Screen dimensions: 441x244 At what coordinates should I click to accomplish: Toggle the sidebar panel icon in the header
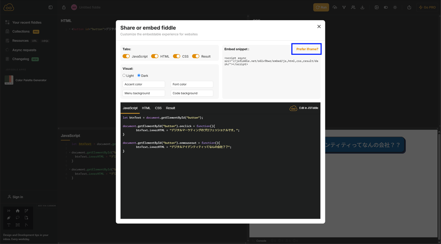50,7
